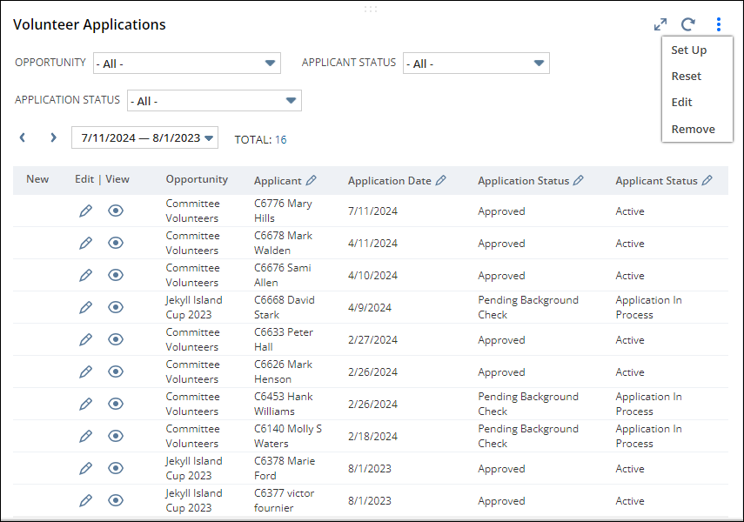Click pencil icon beside Application Status header
The image size is (744, 522).
(579, 181)
